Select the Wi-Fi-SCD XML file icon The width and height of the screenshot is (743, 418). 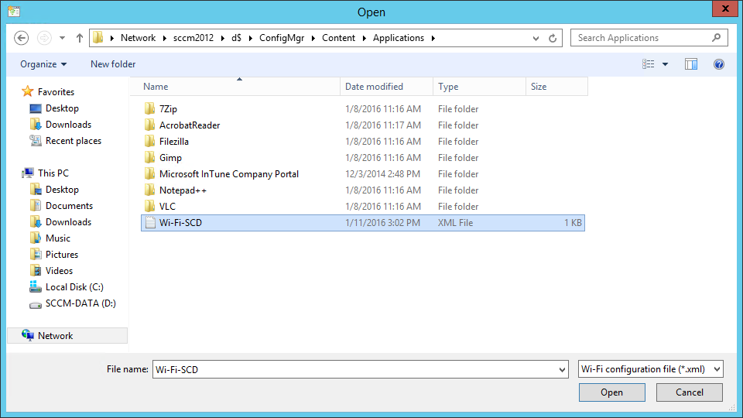[150, 222]
